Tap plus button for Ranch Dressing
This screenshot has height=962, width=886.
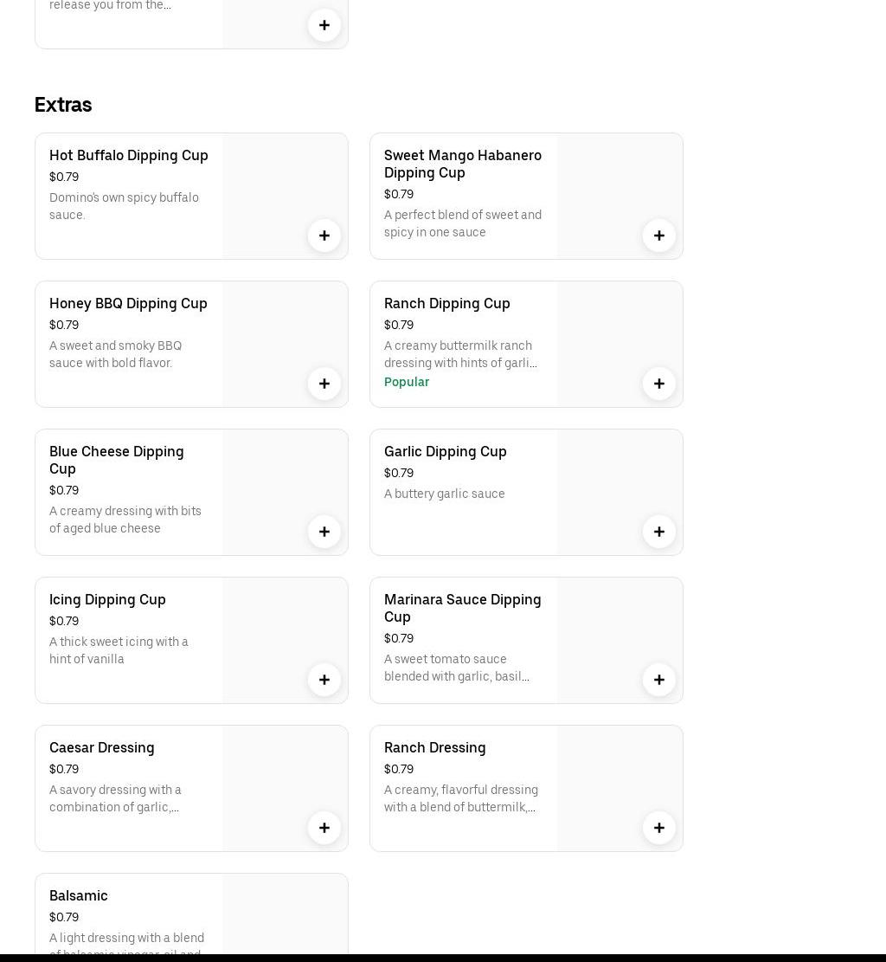659,828
